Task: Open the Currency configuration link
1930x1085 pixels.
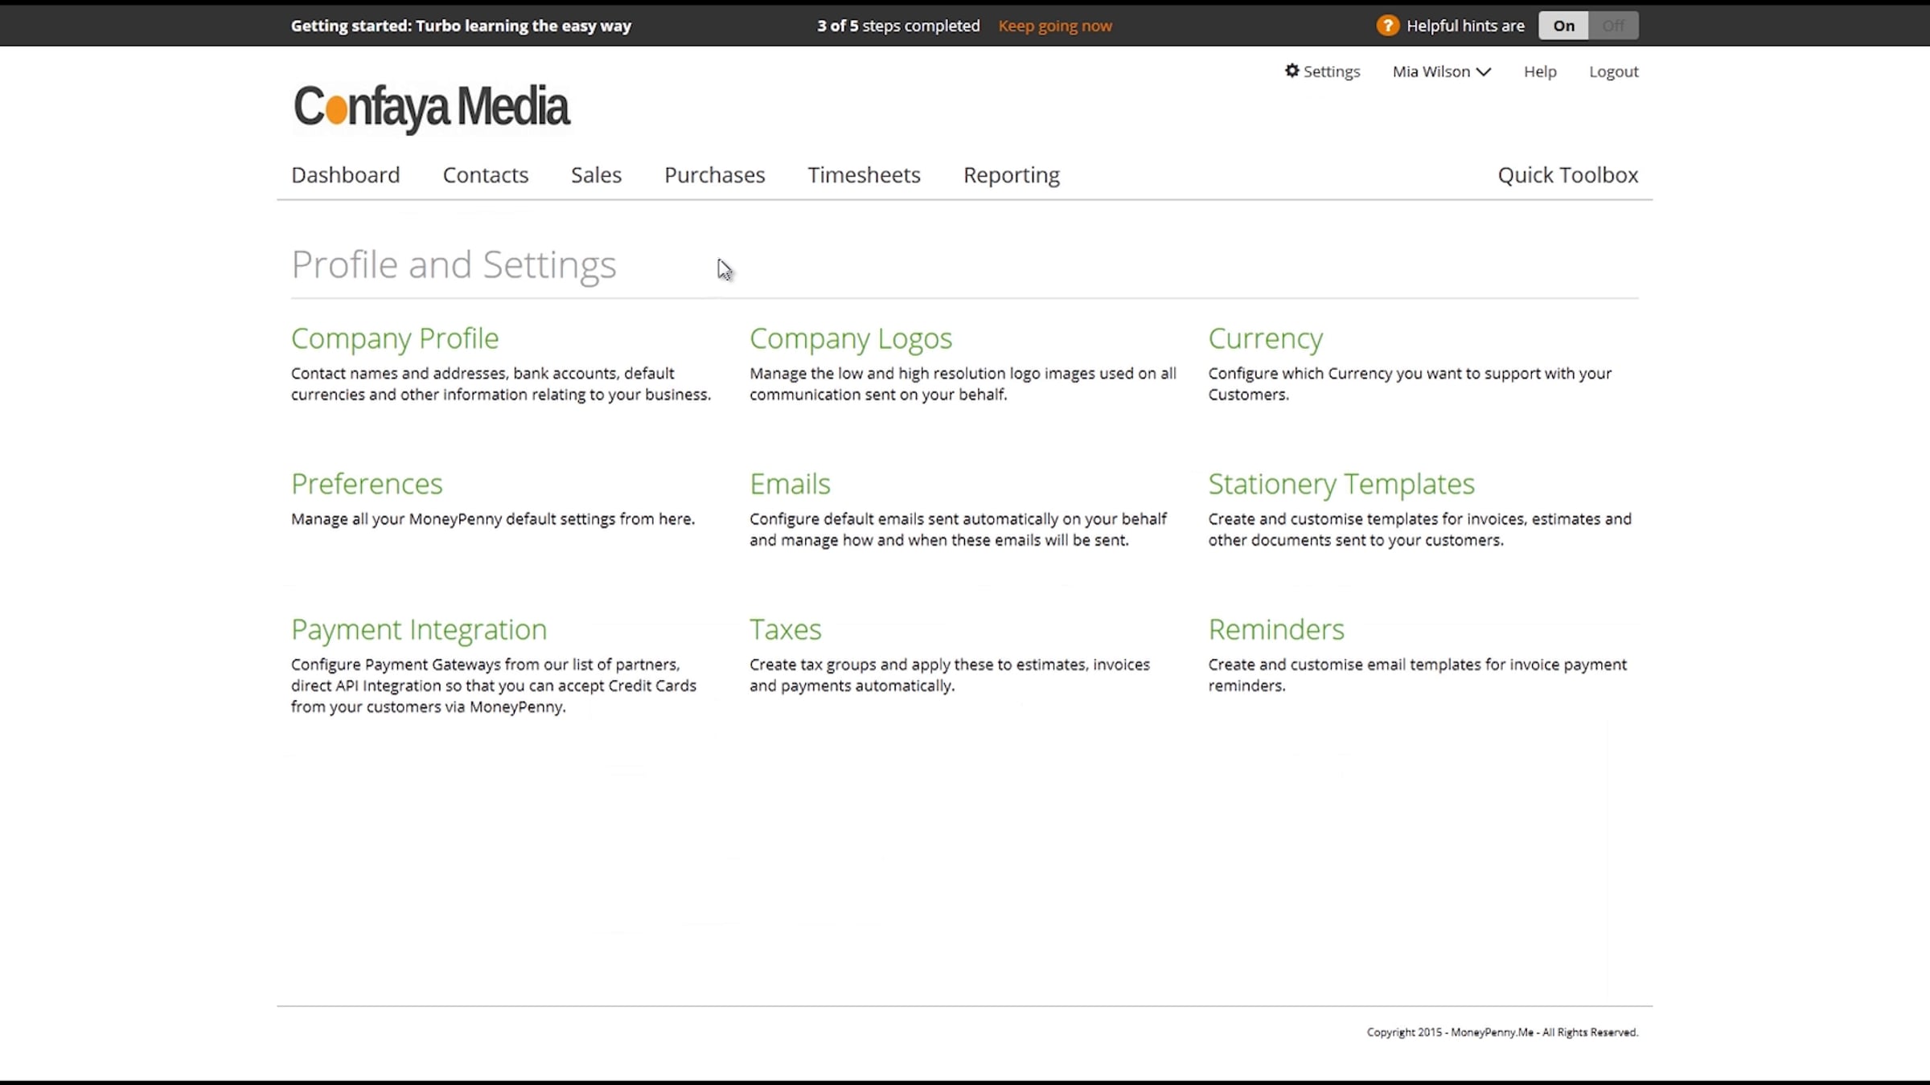Action: (1265, 338)
